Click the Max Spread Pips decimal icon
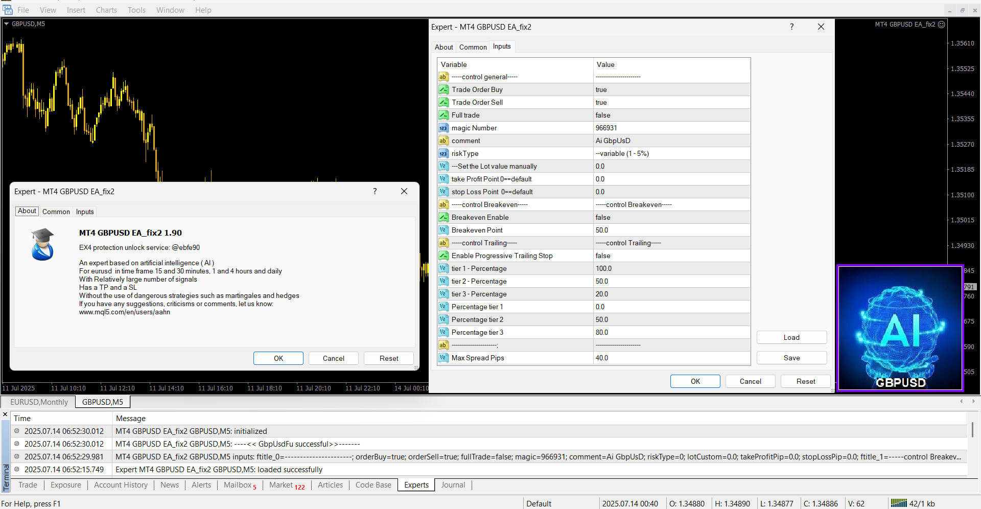The image size is (981, 509). pos(443,358)
